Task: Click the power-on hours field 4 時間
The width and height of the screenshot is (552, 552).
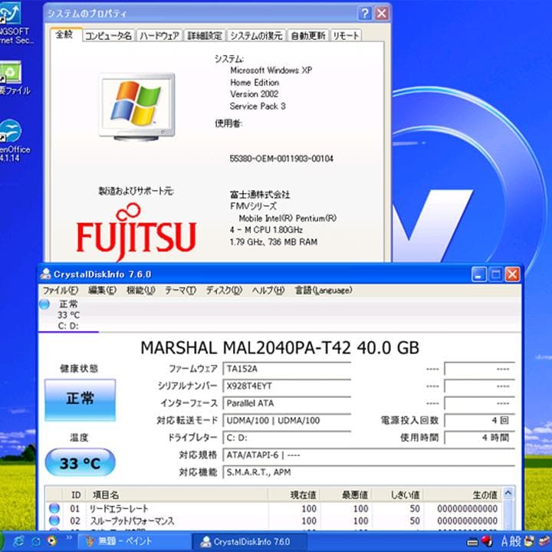Action: pos(479,438)
